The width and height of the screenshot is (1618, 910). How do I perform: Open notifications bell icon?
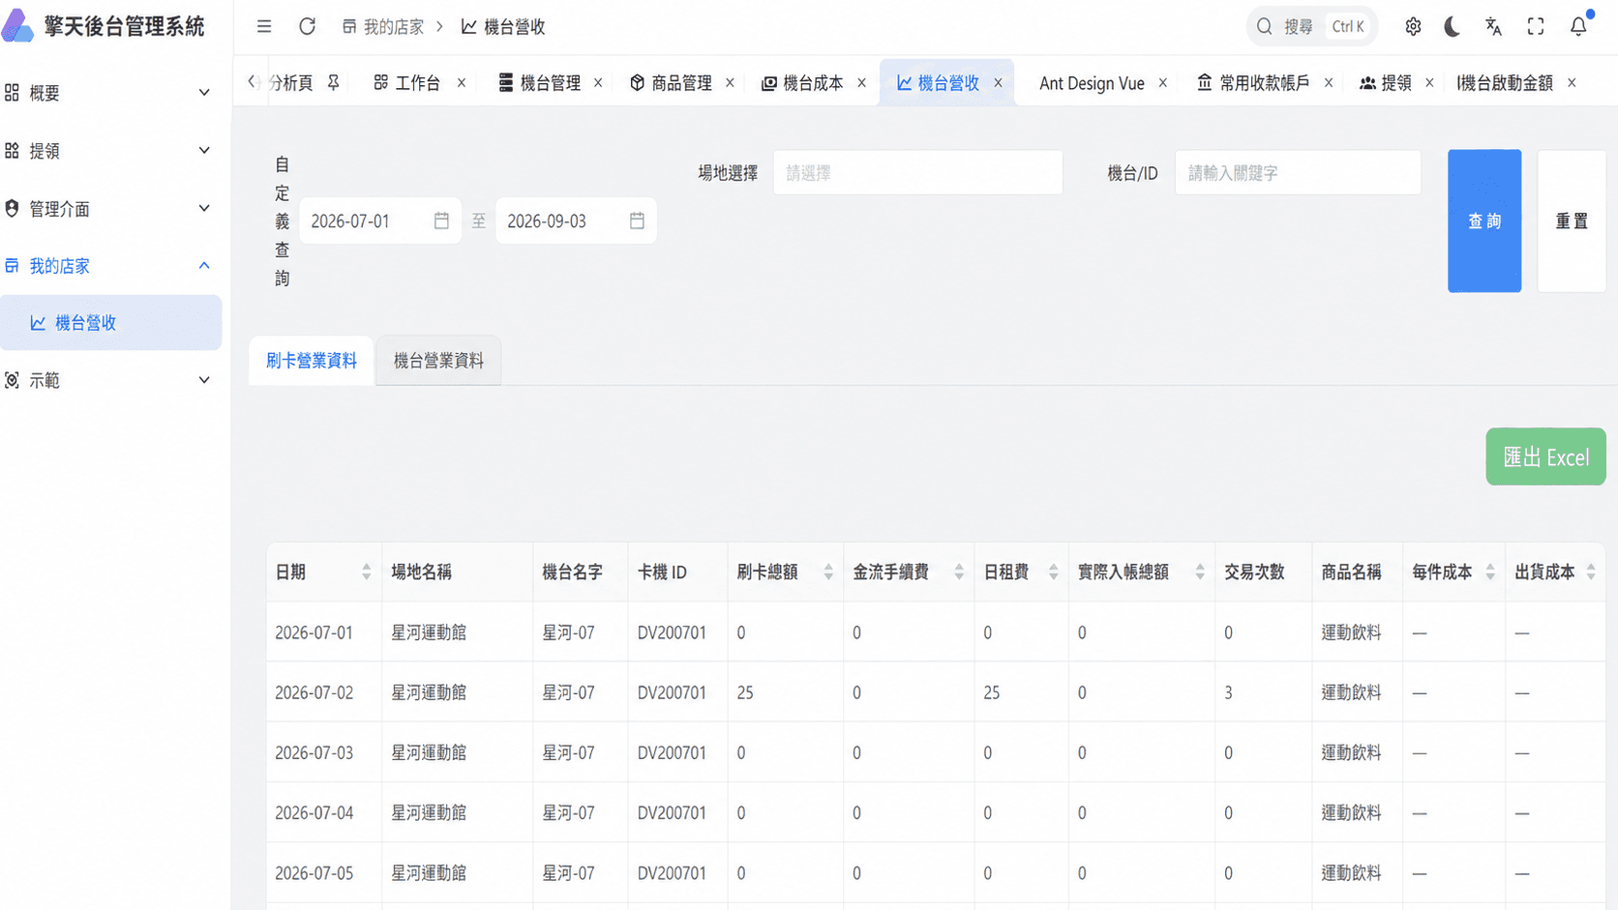click(1578, 27)
